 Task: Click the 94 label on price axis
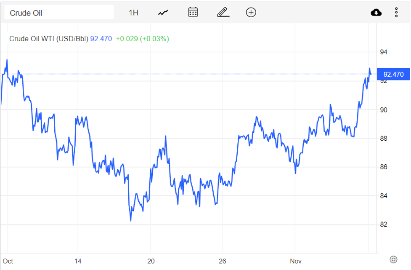383,52
